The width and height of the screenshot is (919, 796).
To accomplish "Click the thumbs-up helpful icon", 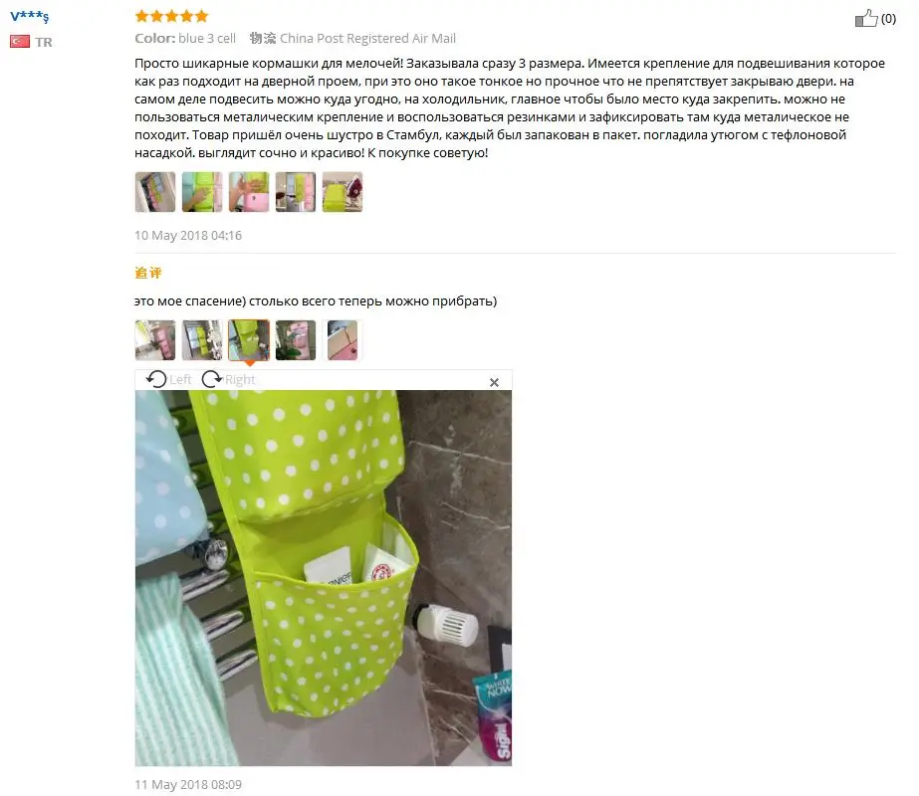I will [x=865, y=18].
